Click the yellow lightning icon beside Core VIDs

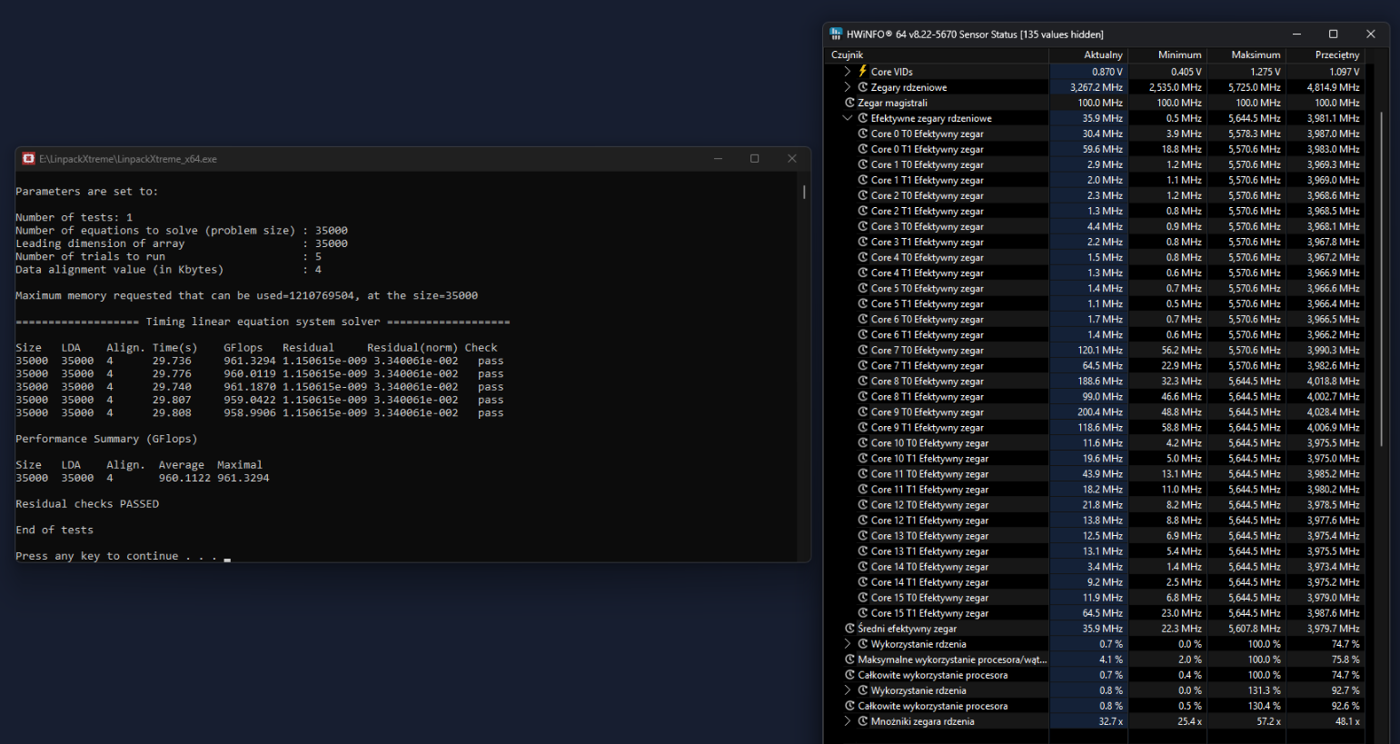pos(862,72)
